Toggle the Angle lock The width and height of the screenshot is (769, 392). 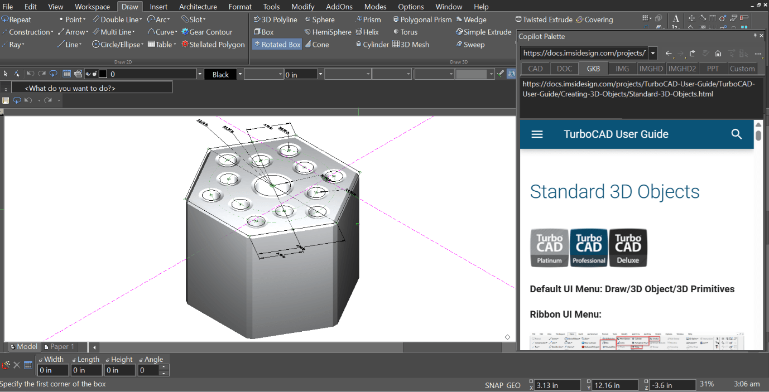(141, 360)
